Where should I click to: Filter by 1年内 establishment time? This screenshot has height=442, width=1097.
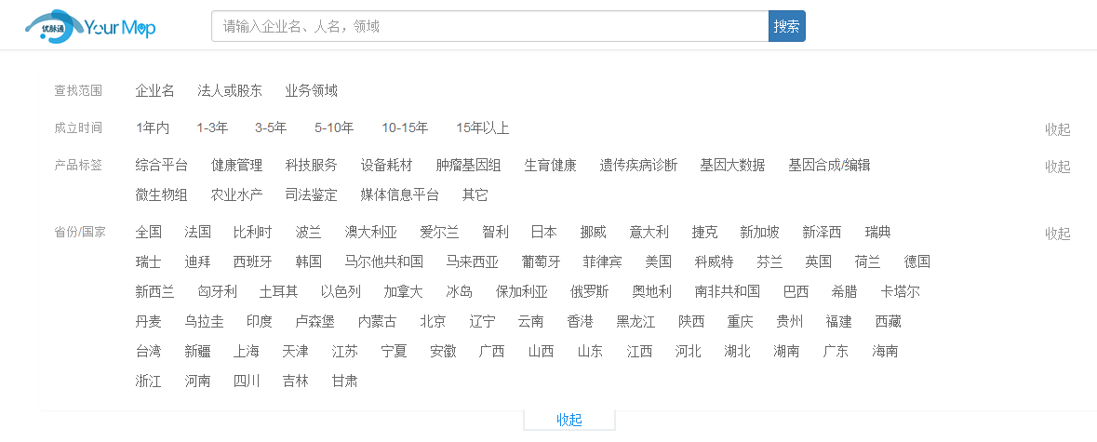click(x=153, y=128)
